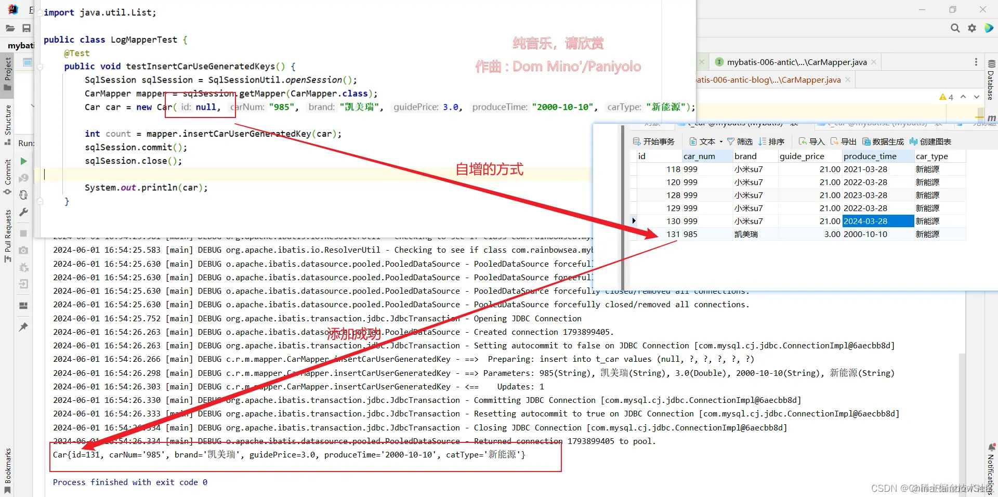Open IDE settings gear icon
998x497 pixels.
click(x=971, y=28)
